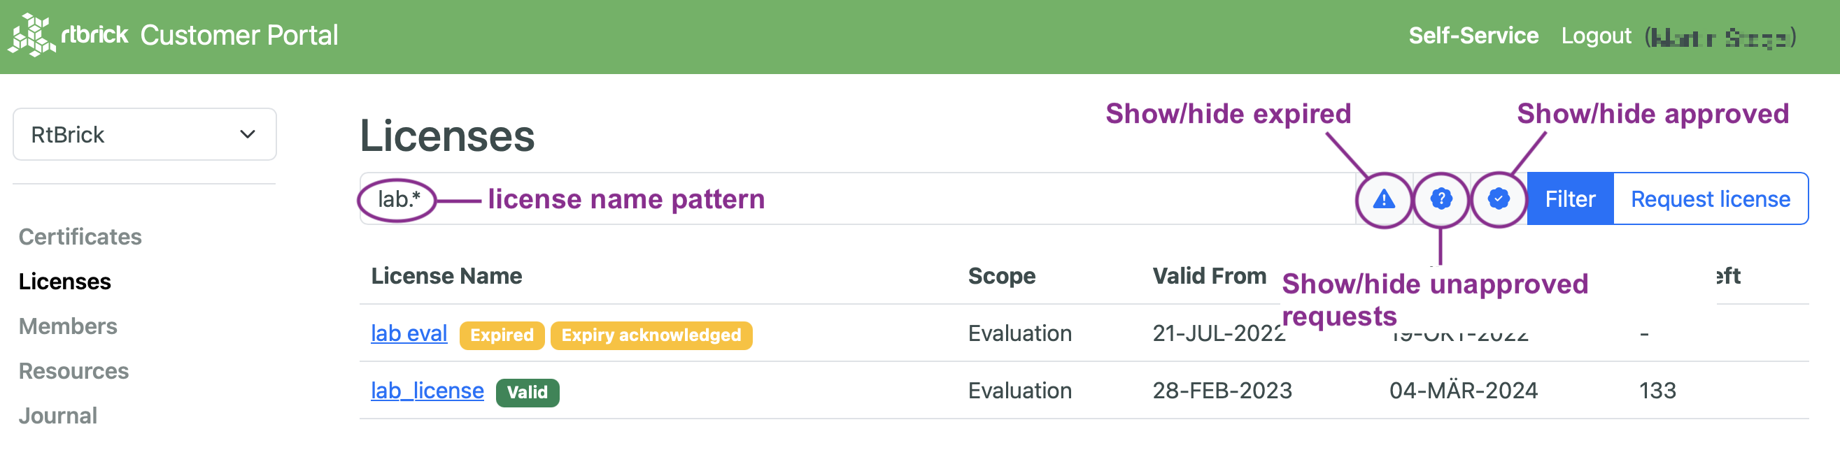This screenshot has width=1840, height=464.
Task: Click the license name pattern input field
Action: [x=857, y=199]
